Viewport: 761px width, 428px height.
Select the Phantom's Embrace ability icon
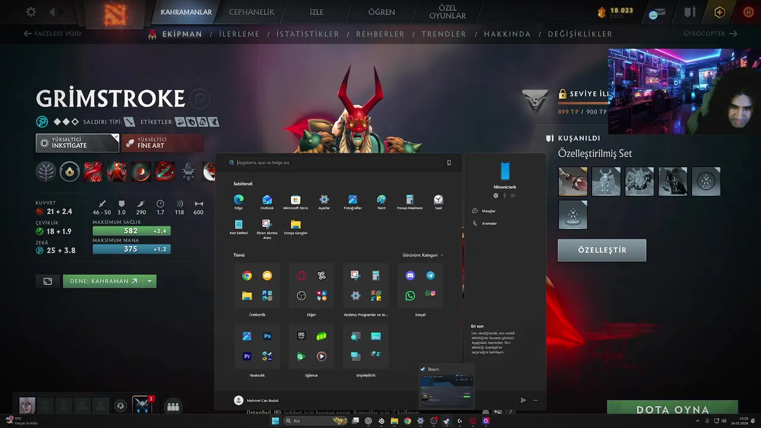click(x=117, y=171)
